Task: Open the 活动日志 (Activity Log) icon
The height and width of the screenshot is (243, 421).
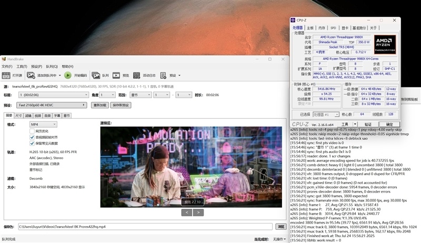Action: pyautogui.click(x=137, y=76)
